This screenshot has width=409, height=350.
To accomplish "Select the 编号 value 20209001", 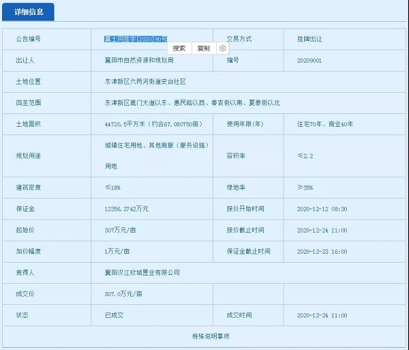I will click(x=312, y=60).
